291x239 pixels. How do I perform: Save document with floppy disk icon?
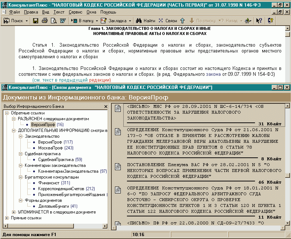pyautogui.click(x=35, y=21)
